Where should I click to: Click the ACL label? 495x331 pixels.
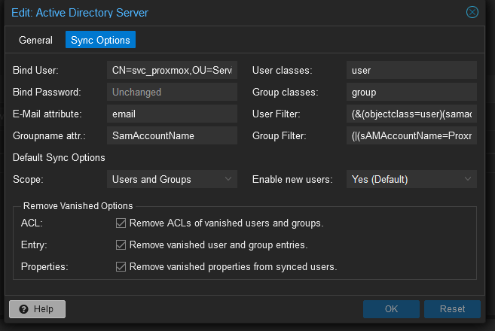click(32, 223)
